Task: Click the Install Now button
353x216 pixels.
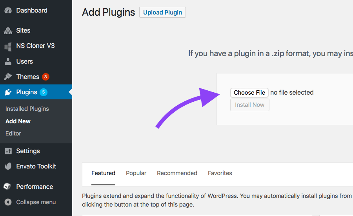Action: pos(250,105)
